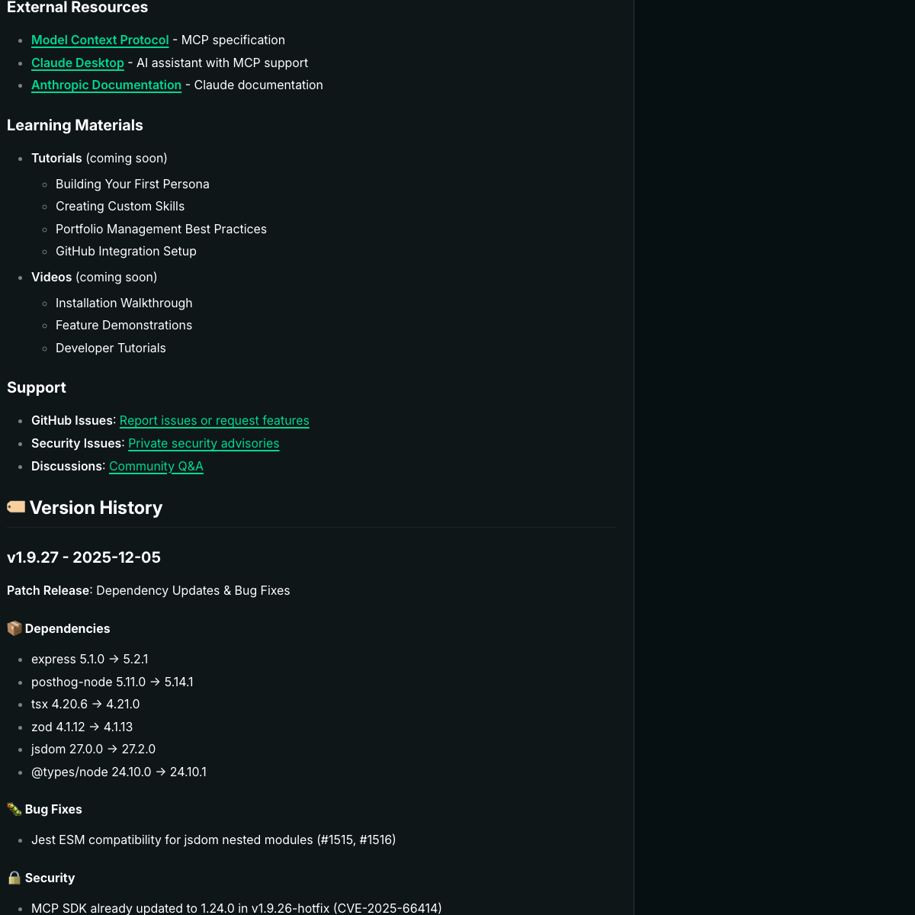Click the bold Videos list item
Viewport: 915px width, 915px height.
point(52,278)
